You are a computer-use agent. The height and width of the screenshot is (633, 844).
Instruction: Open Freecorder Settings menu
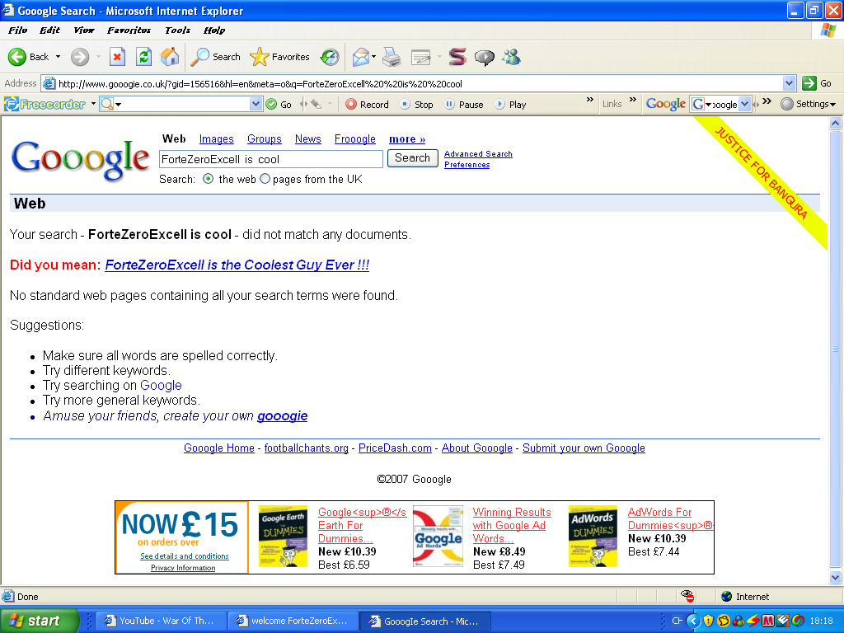(809, 104)
